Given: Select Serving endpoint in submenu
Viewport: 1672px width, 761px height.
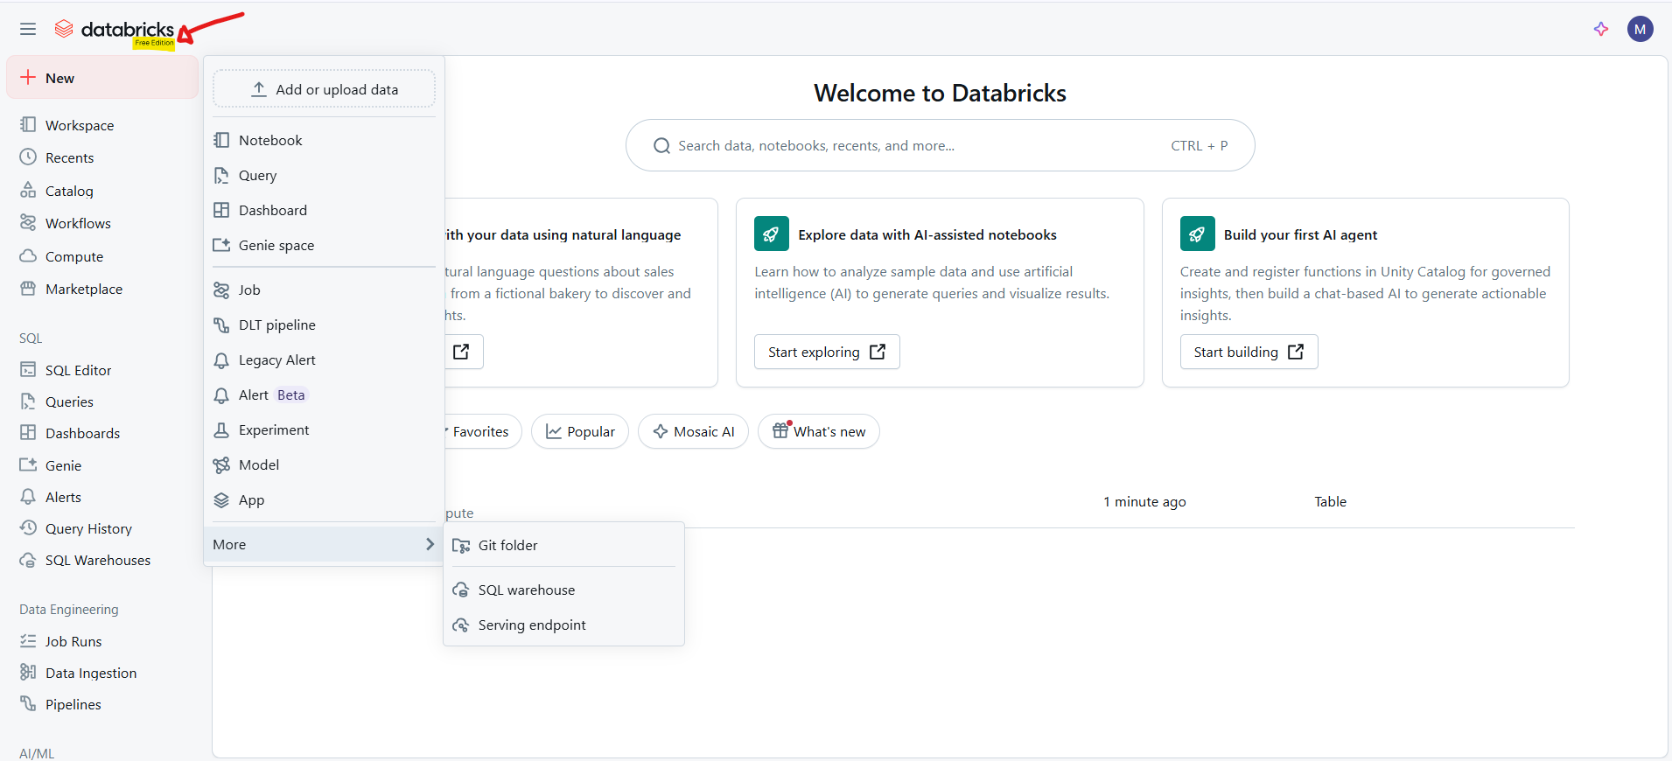Looking at the screenshot, I should 563,625.
